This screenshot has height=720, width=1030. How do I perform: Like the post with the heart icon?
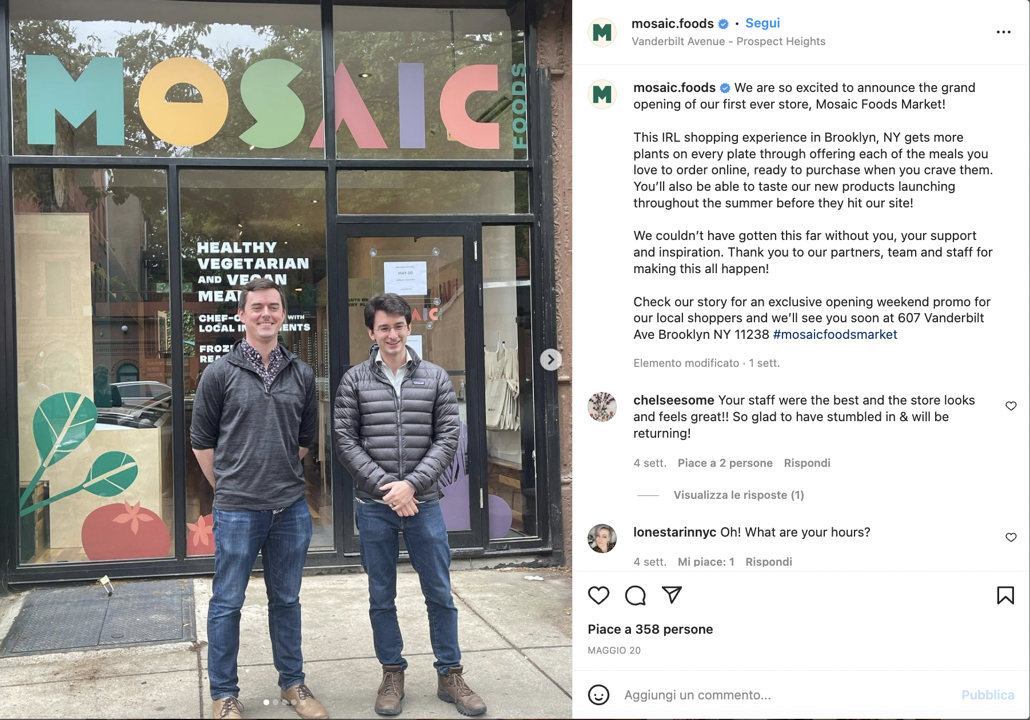pyautogui.click(x=598, y=595)
